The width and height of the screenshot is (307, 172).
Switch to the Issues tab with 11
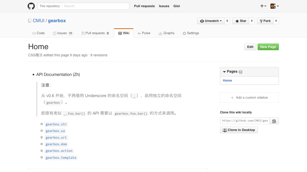(x=63, y=33)
